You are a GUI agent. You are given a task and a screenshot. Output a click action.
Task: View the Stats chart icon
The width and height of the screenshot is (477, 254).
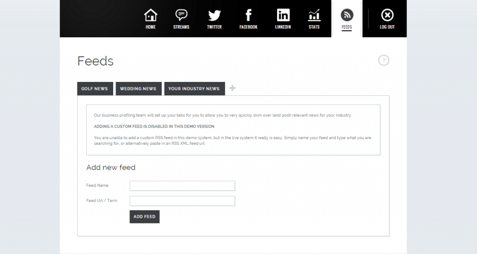[x=314, y=15]
